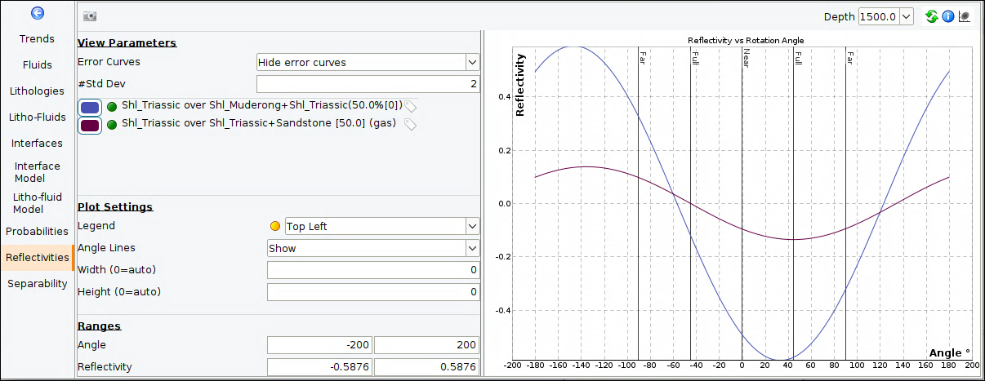
Task: Expand the Legend position dropdown
Action: click(x=381, y=227)
